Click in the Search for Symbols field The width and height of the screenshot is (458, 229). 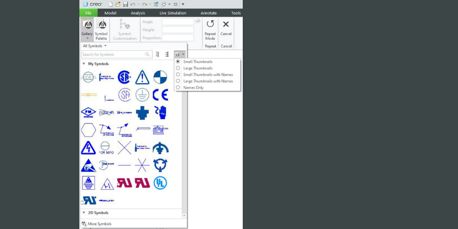[113, 54]
